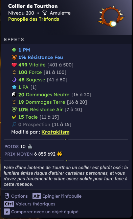Click the Collier de Tourthon amulet image
This screenshot has width=133, height=219.
point(111,17)
